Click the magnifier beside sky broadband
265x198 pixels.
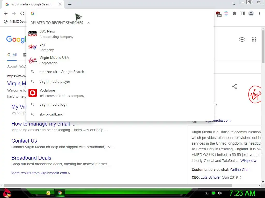click(33, 114)
